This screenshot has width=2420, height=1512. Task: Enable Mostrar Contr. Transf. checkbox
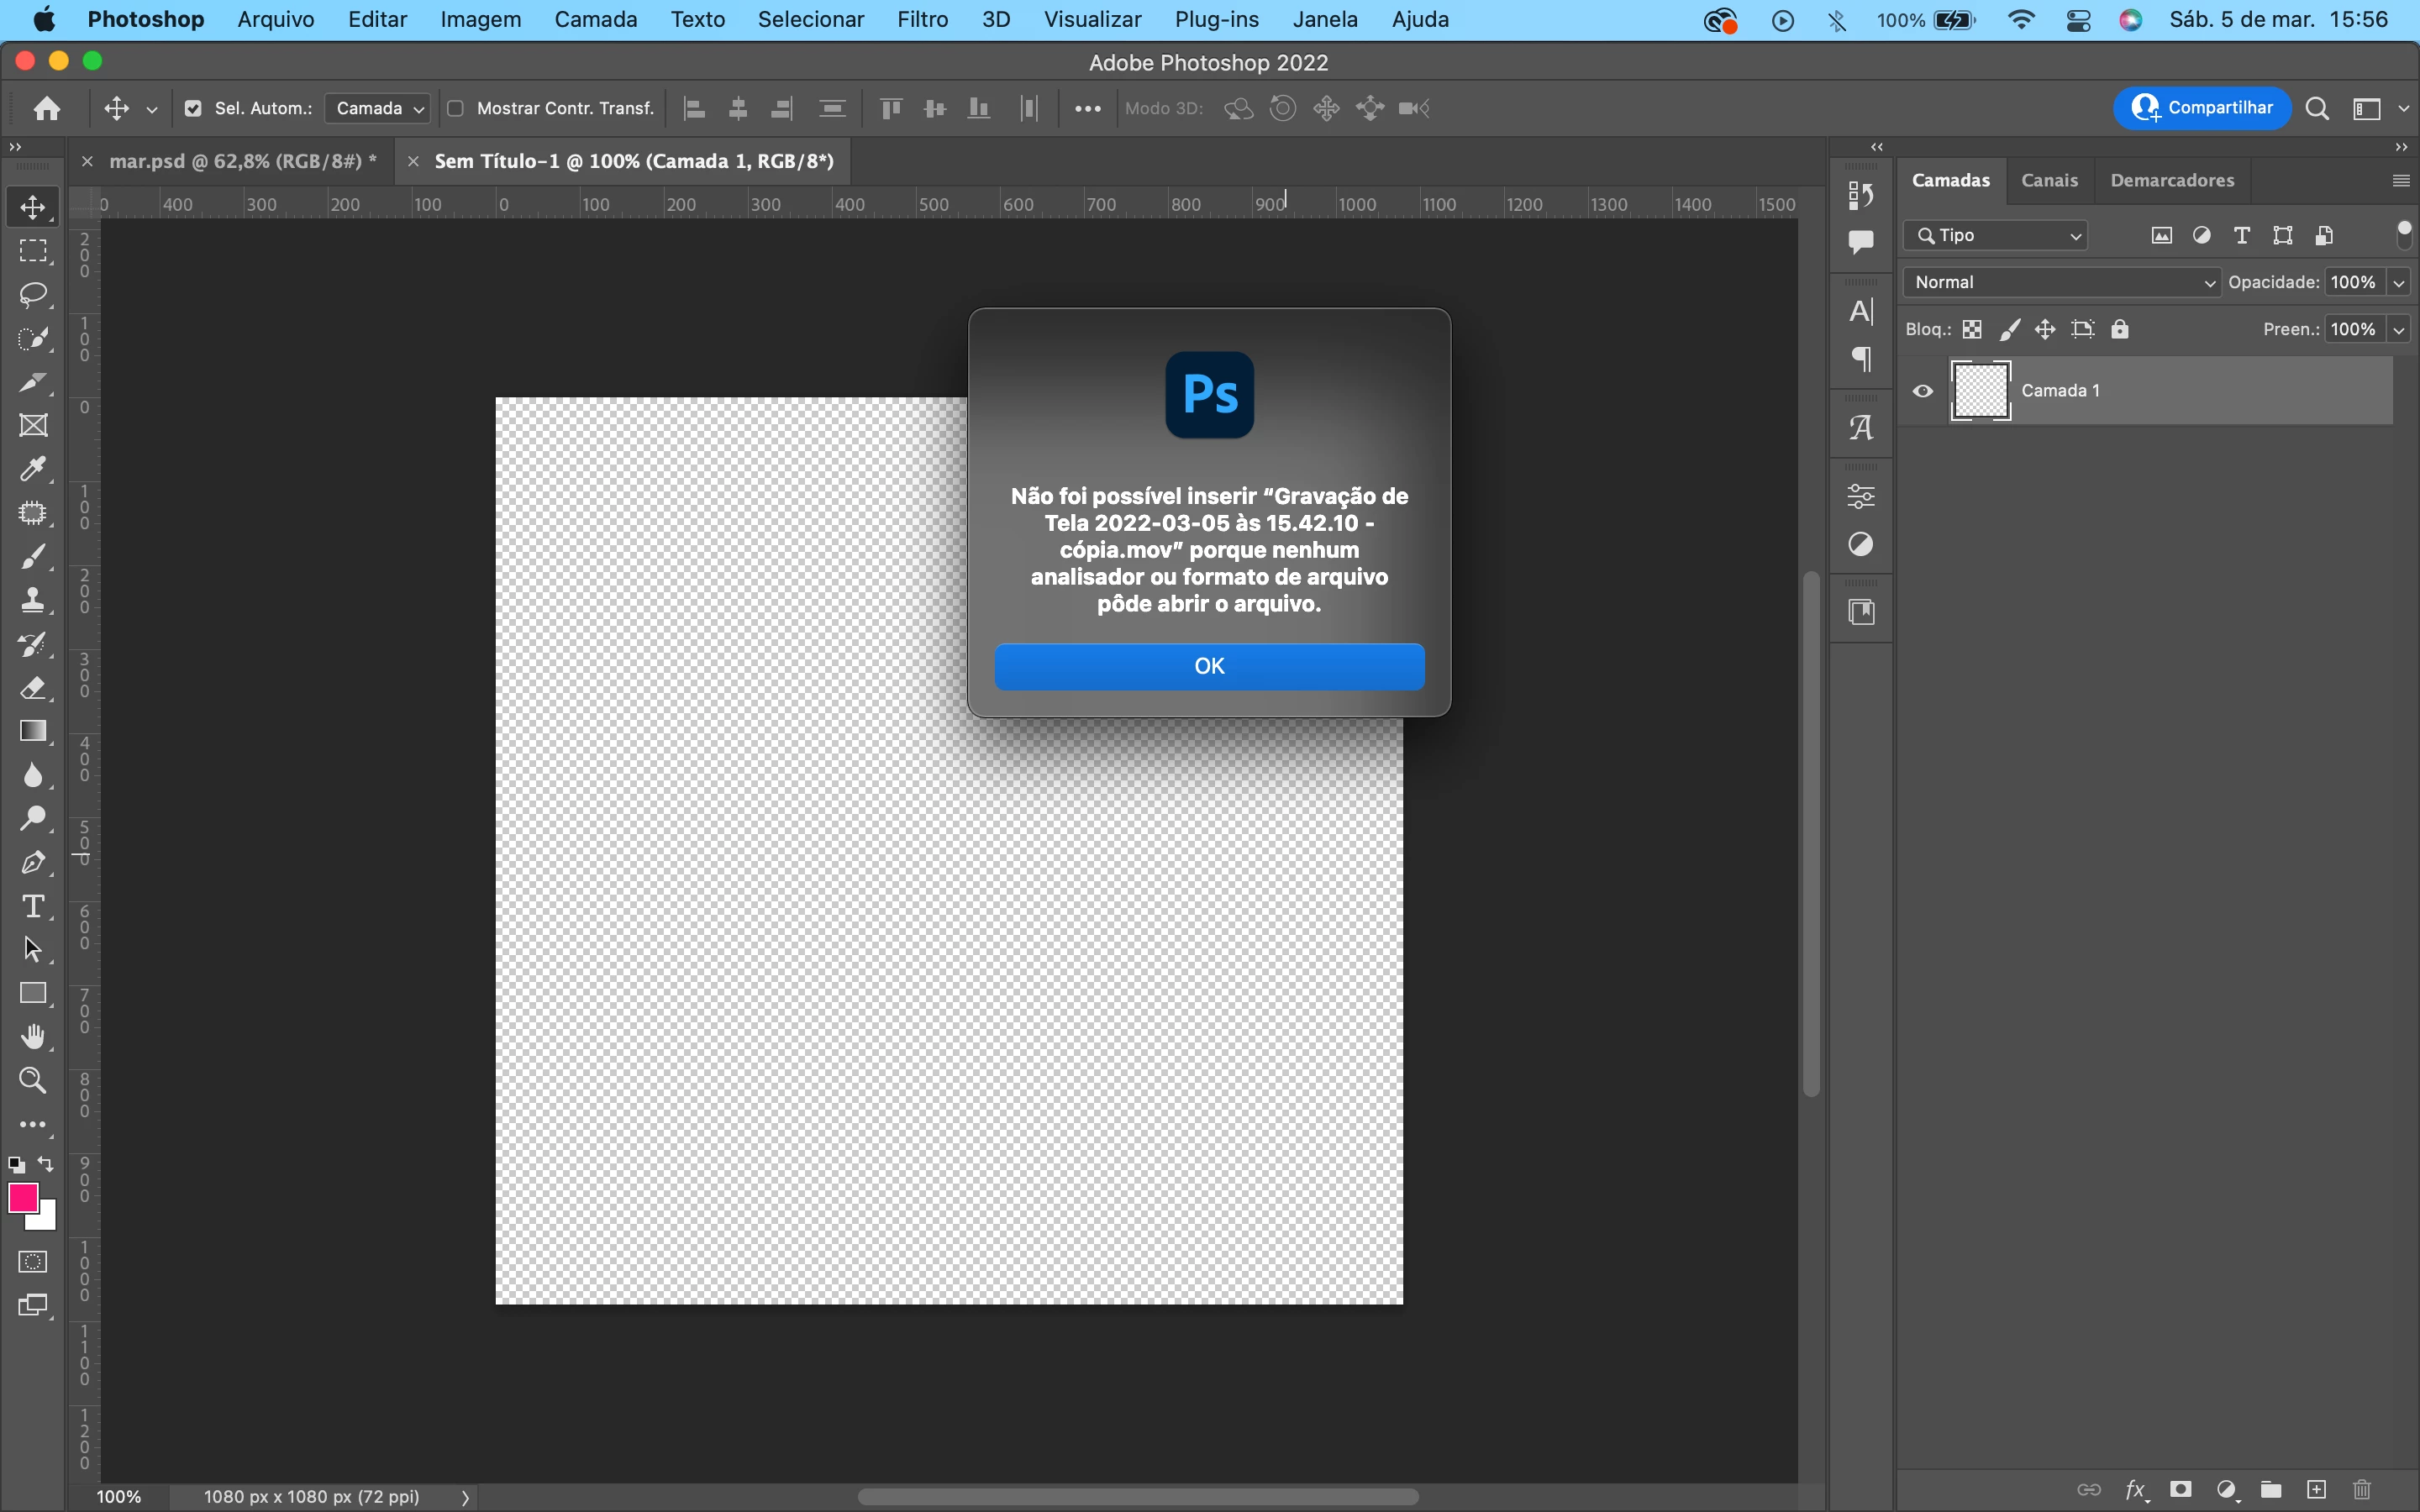click(456, 109)
